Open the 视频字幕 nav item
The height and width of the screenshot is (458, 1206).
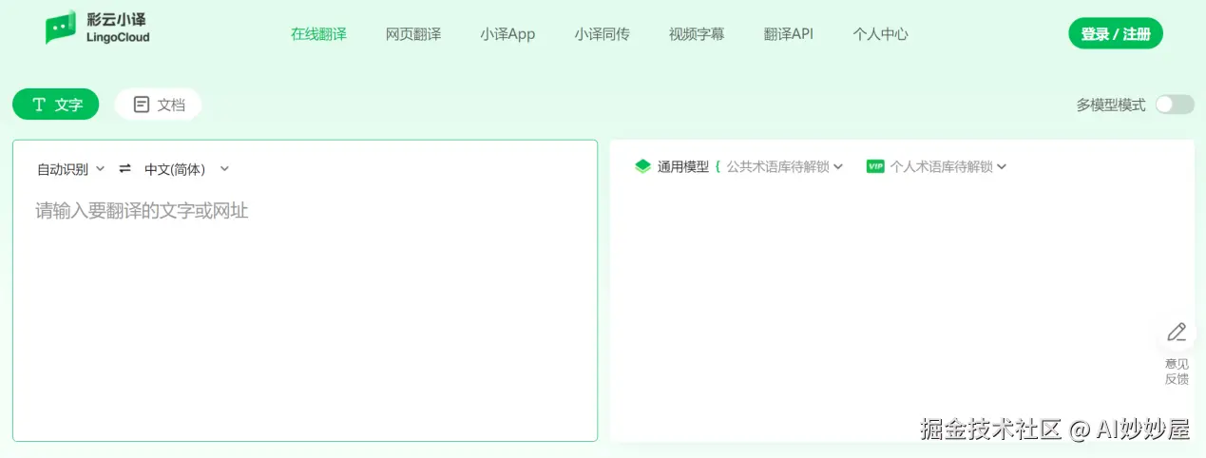pyautogui.click(x=697, y=34)
